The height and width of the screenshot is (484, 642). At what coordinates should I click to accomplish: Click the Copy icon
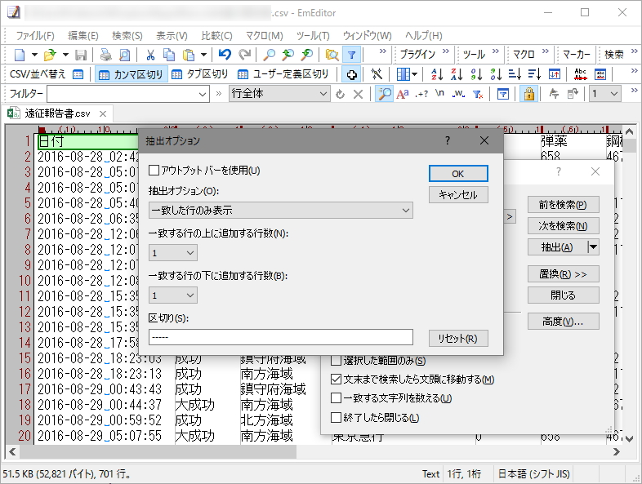tap(169, 55)
